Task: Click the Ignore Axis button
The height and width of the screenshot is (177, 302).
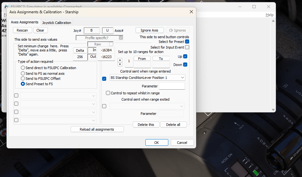Action: tap(149, 30)
